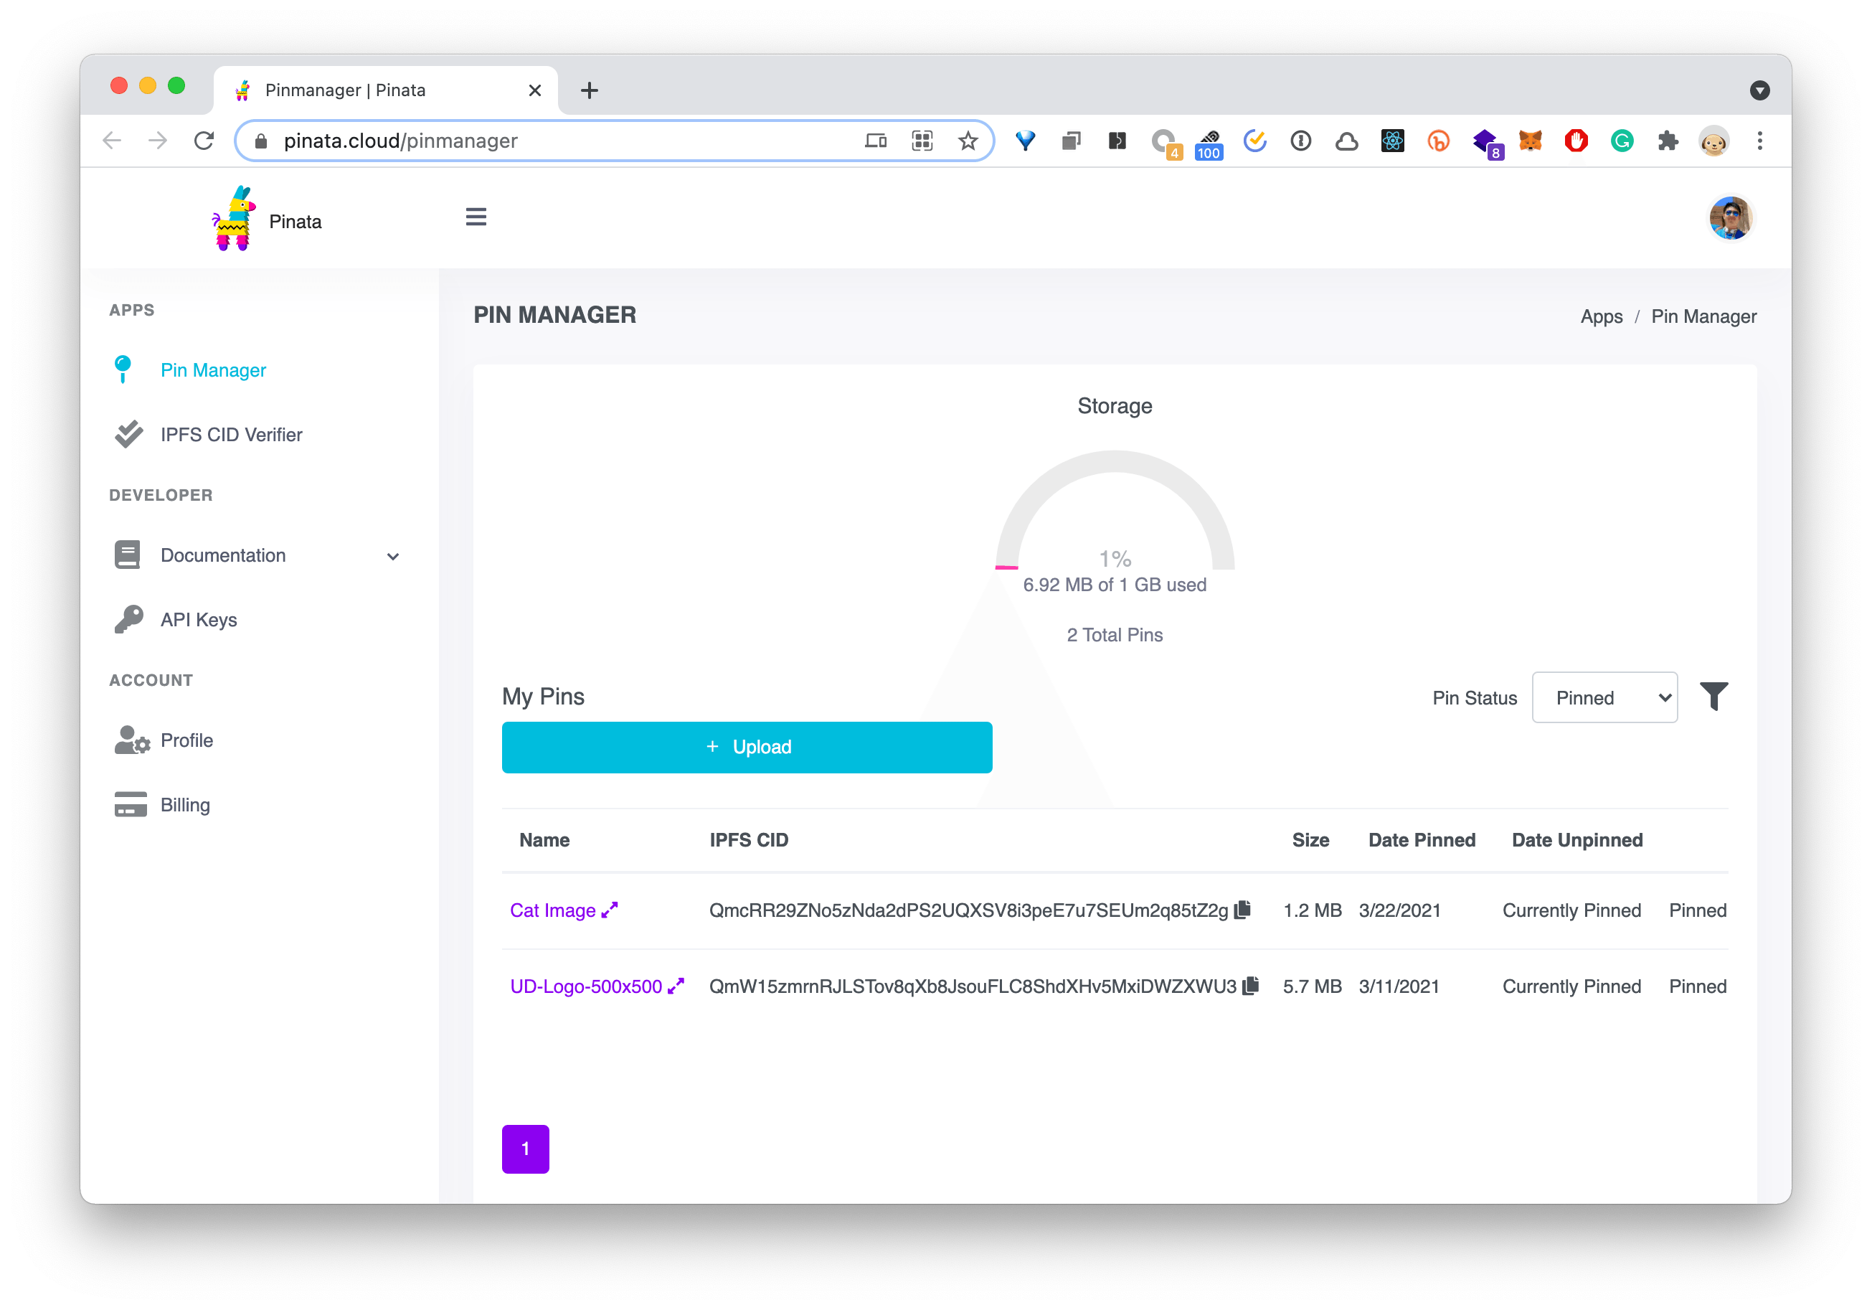The height and width of the screenshot is (1310, 1872).
Task: Open the Pin Status dropdown
Action: click(1604, 697)
